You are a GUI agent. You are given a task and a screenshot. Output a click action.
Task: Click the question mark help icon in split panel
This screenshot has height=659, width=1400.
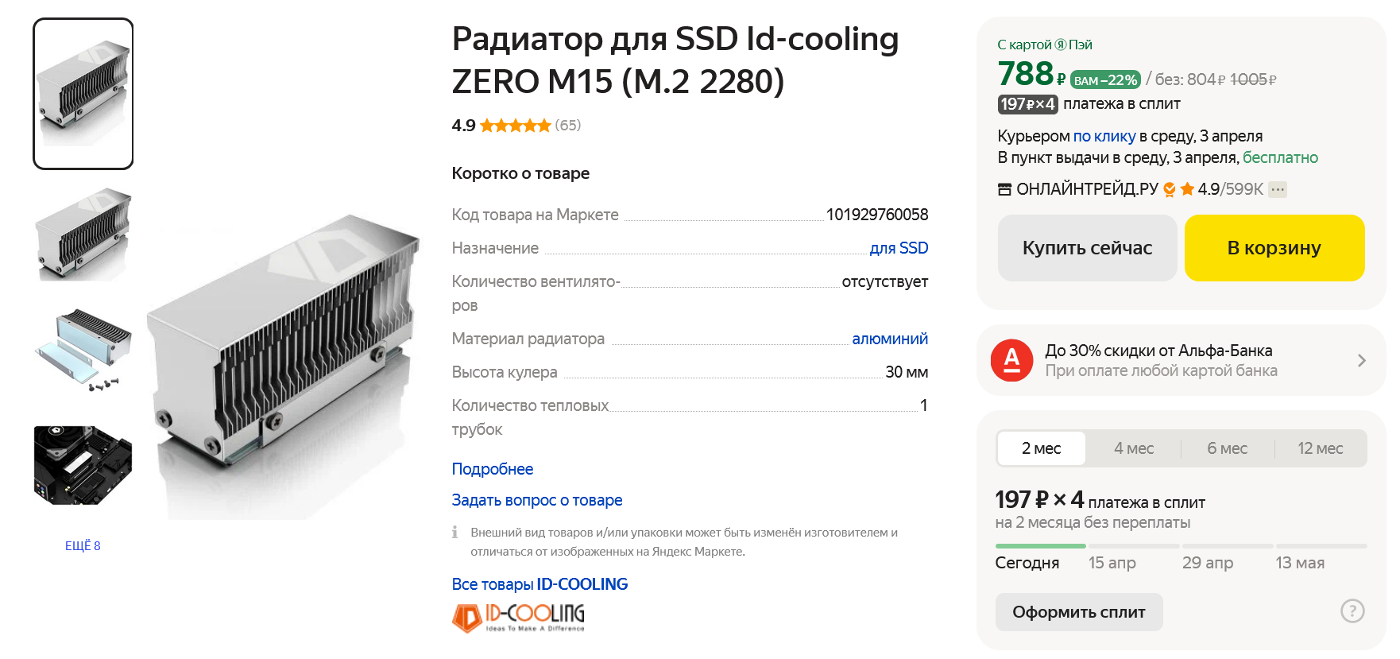click(x=1352, y=611)
